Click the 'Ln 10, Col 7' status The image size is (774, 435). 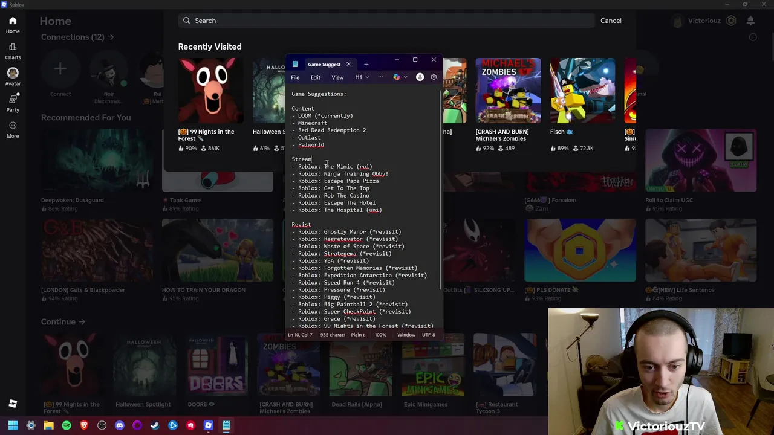pos(300,335)
